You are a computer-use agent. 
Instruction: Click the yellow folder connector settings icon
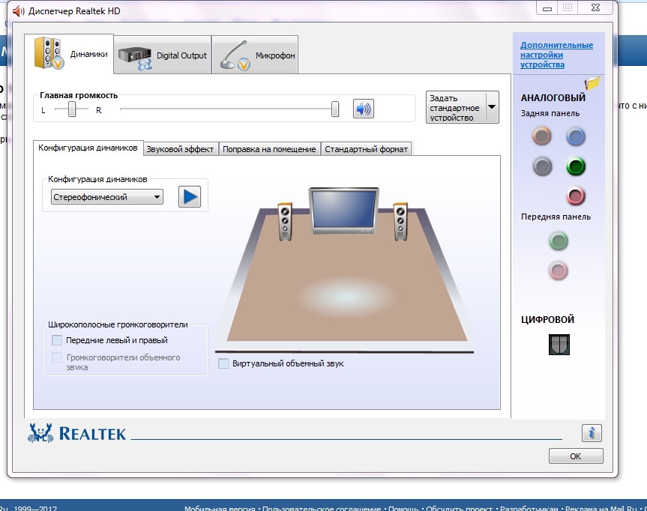click(592, 83)
